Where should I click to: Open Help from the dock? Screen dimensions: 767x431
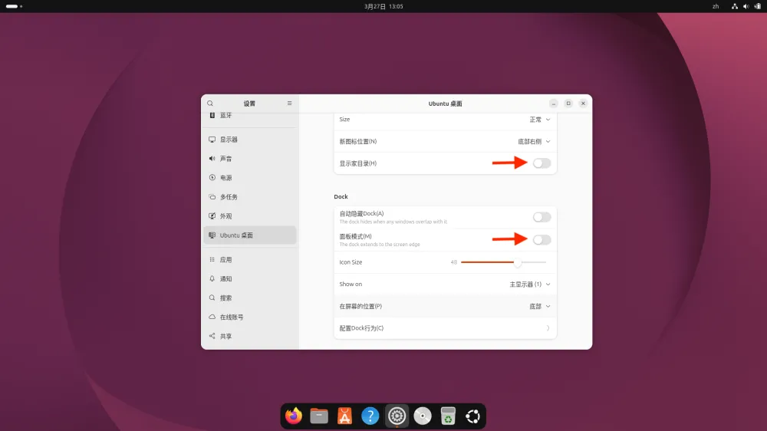[370, 416]
